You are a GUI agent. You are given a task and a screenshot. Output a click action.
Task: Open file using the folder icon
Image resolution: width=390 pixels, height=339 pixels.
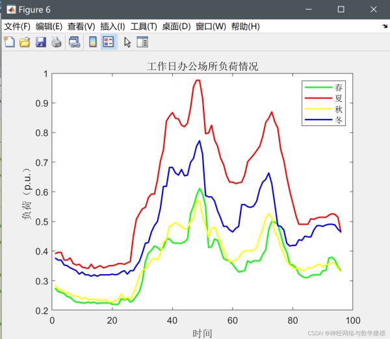[25, 42]
